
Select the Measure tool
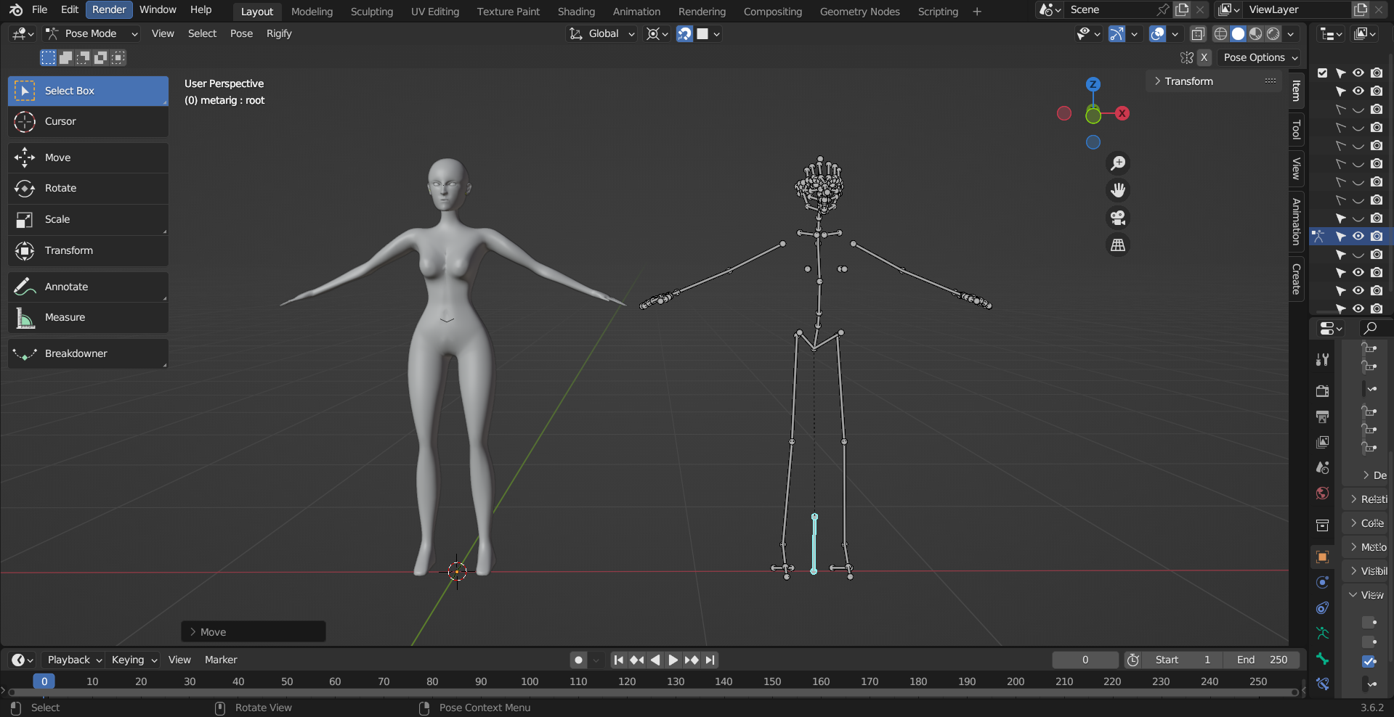click(x=88, y=317)
